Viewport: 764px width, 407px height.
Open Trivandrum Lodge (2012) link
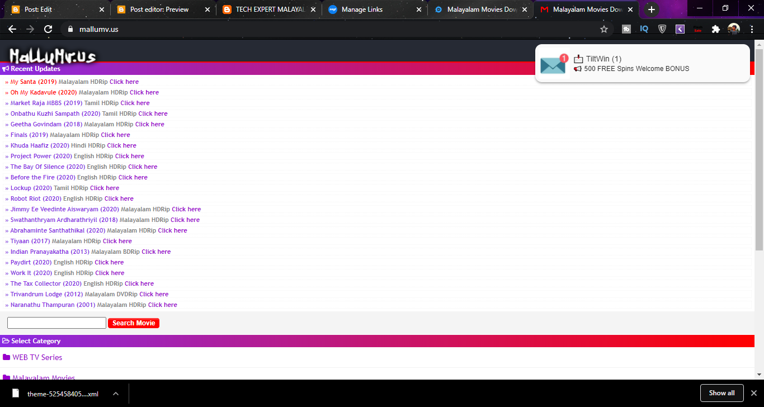tap(46, 294)
